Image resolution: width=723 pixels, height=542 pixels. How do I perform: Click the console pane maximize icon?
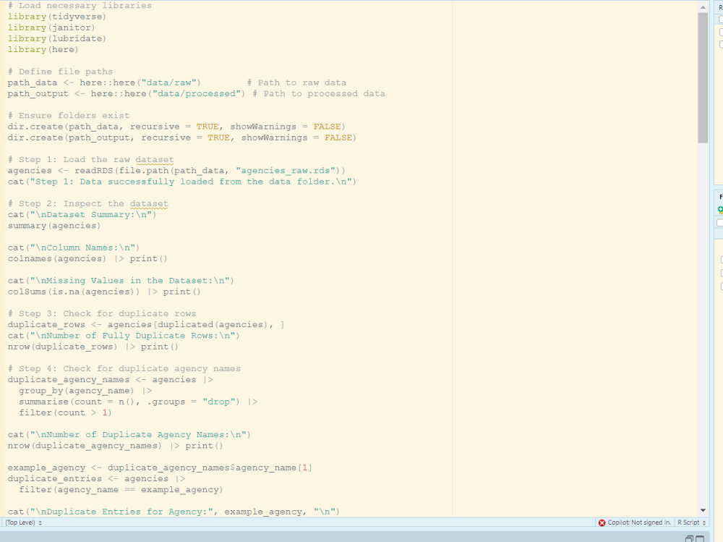[700, 538]
